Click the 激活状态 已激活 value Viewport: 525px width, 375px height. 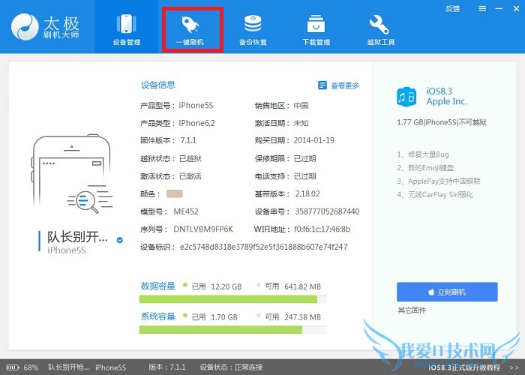click(190, 176)
